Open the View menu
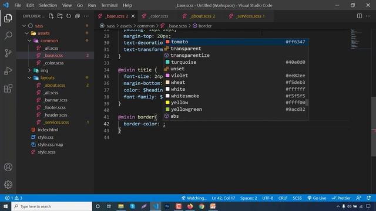Screen dimensions: 376x211 click(x=67, y=5)
